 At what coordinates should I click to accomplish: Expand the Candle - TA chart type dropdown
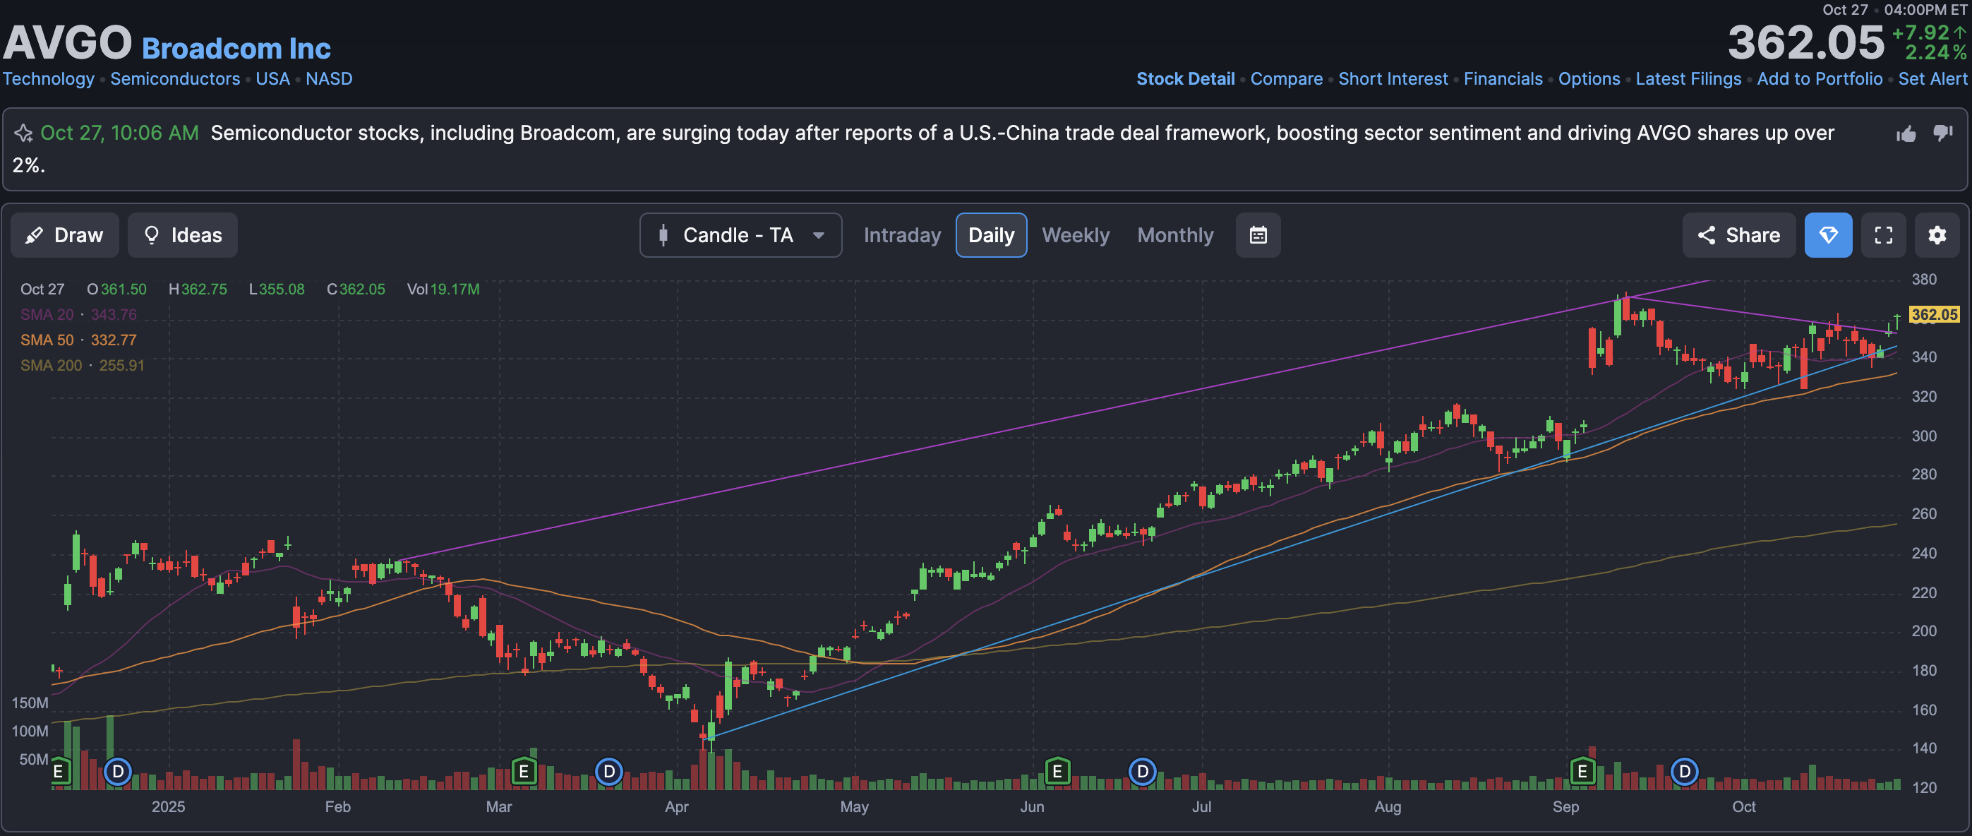coord(740,235)
